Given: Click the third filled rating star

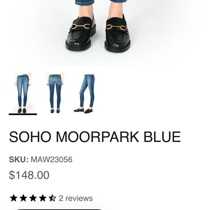Looking at the screenshot, I should pyautogui.click(x=33, y=198).
